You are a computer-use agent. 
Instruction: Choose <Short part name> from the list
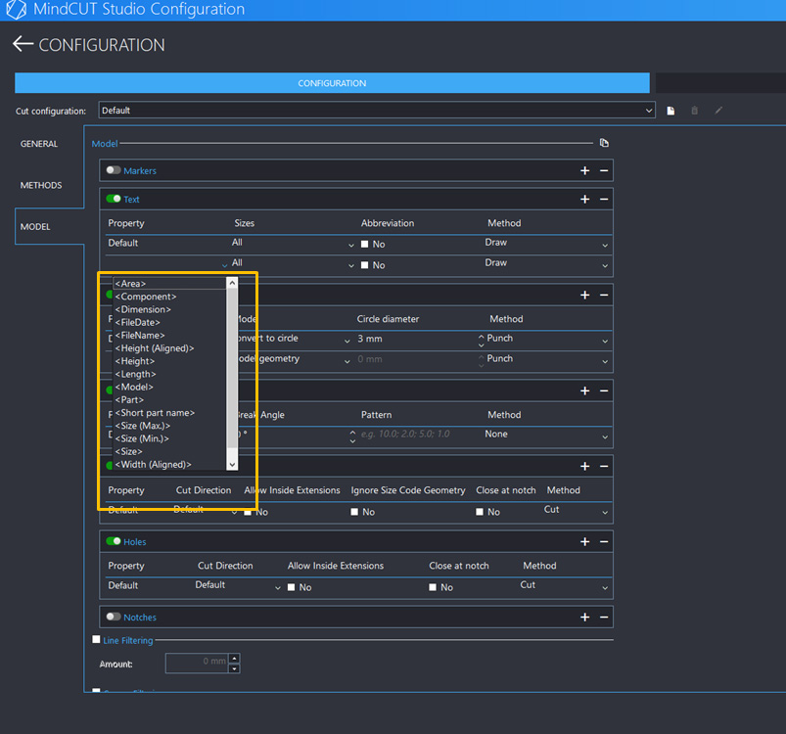point(170,413)
